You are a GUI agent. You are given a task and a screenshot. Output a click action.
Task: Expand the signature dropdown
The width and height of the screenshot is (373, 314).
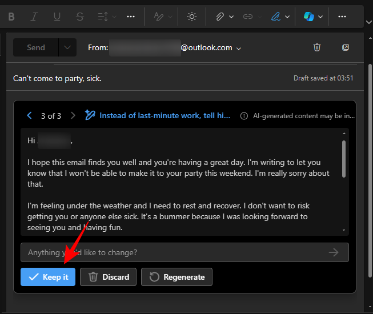pos(287,17)
